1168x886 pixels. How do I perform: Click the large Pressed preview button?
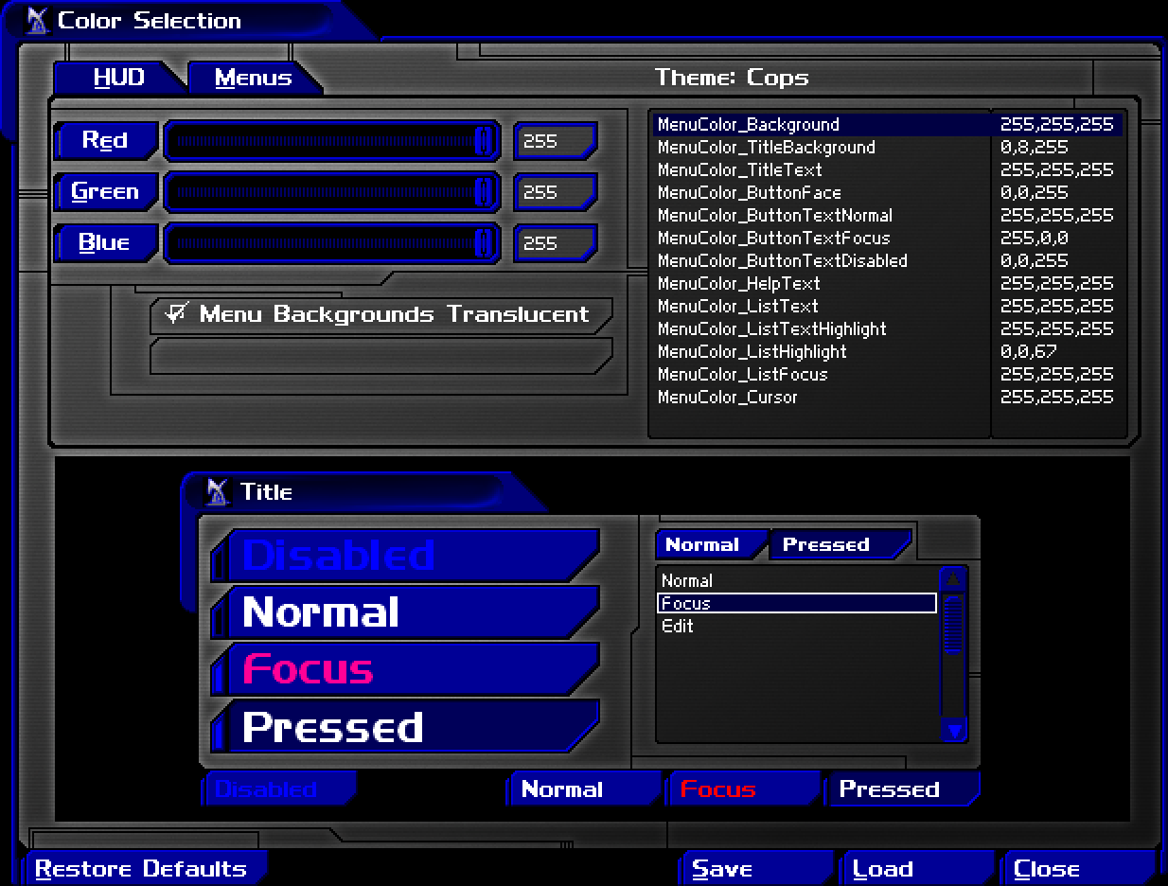tap(405, 726)
